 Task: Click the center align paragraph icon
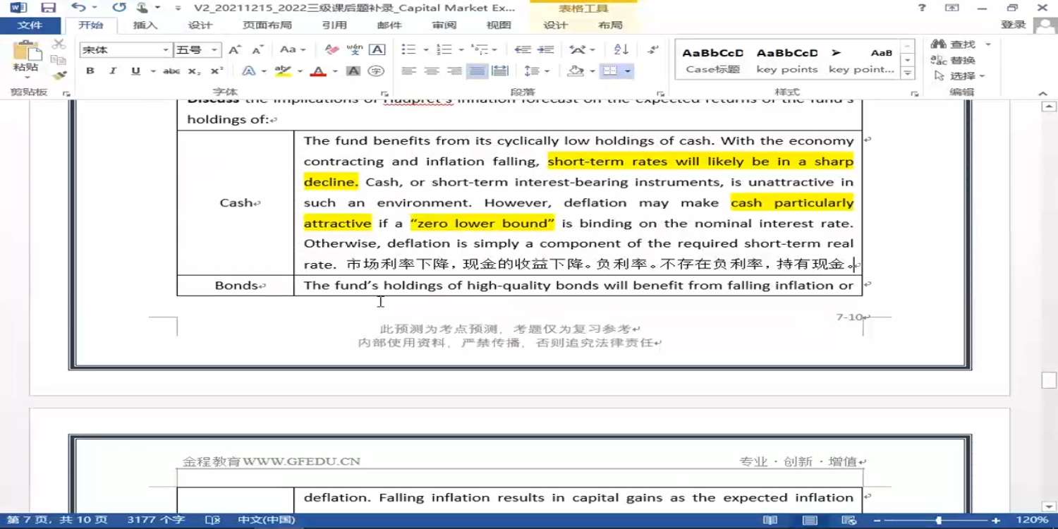click(432, 71)
